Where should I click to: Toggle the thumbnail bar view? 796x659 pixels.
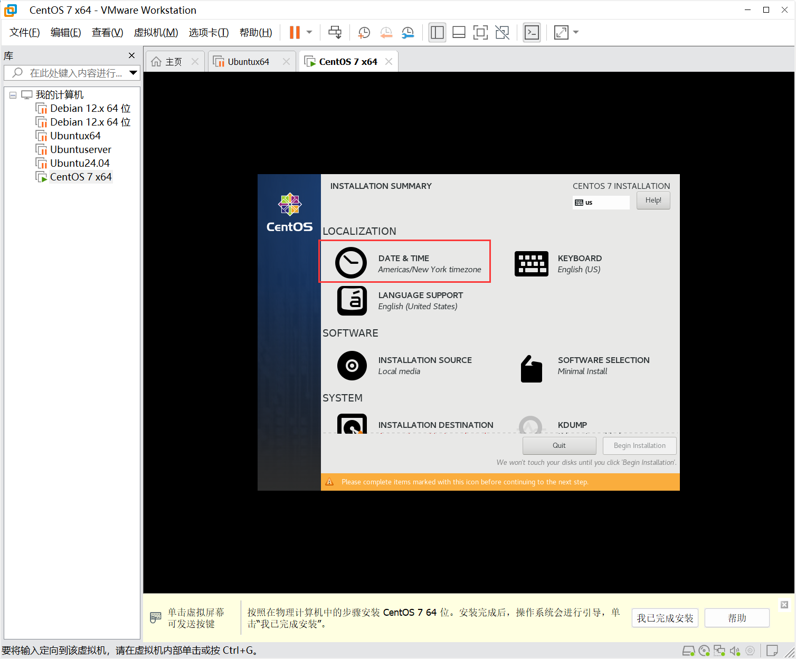pos(459,33)
